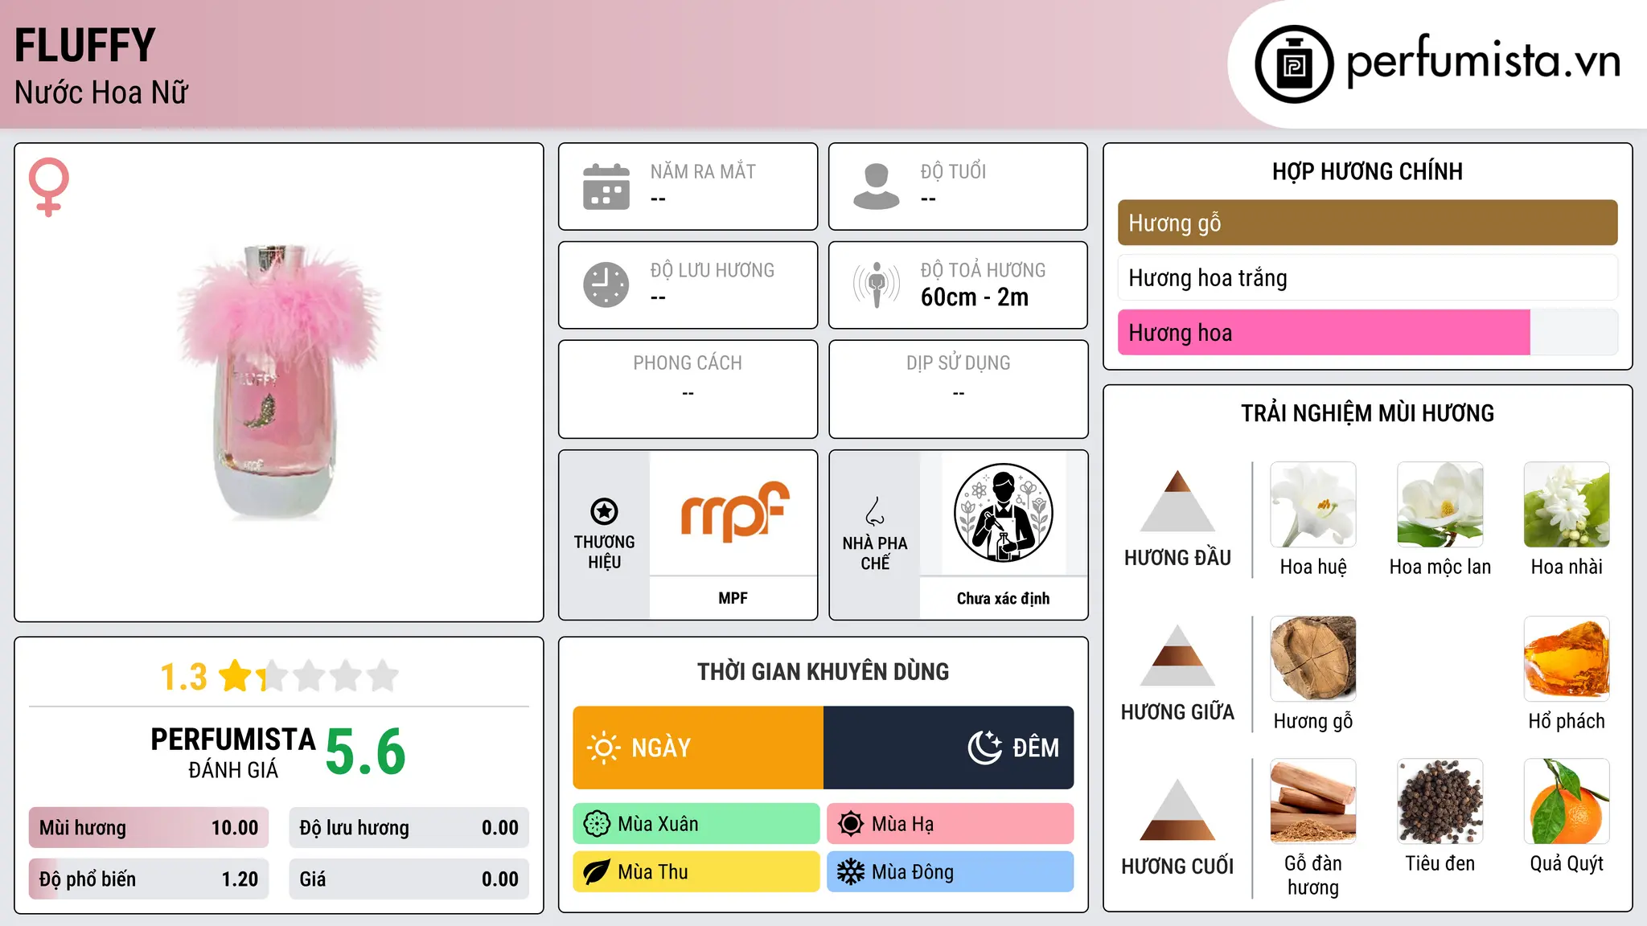The image size is (1647, 926).
Task: Click the MPF brand logo
Action: (x=734, y=511)
